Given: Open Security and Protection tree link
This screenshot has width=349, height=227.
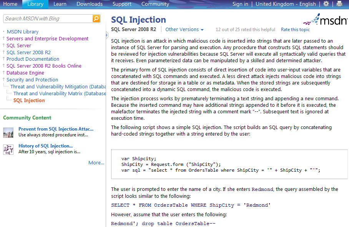Looking at the screenshot, I should pos(32,80).
